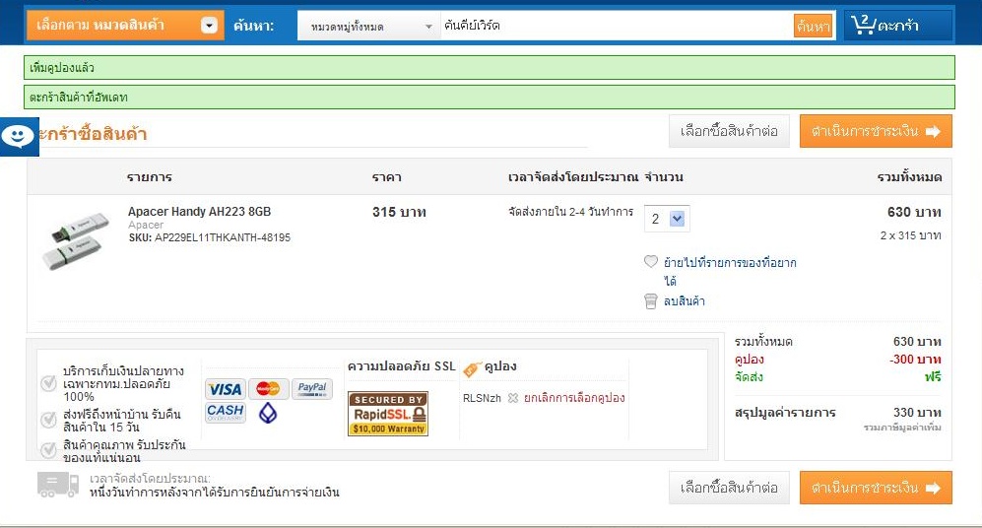Click the checkmark beside free home delivery text
The image size is (982, 528).
48,420
